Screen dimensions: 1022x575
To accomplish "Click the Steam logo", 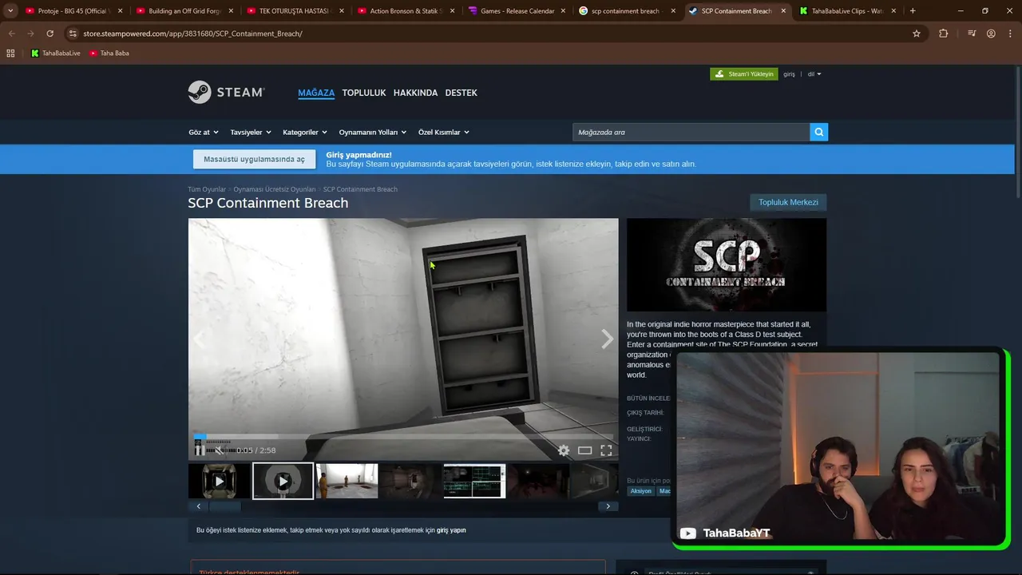I will pyautogui.click(x=226, y=92).
